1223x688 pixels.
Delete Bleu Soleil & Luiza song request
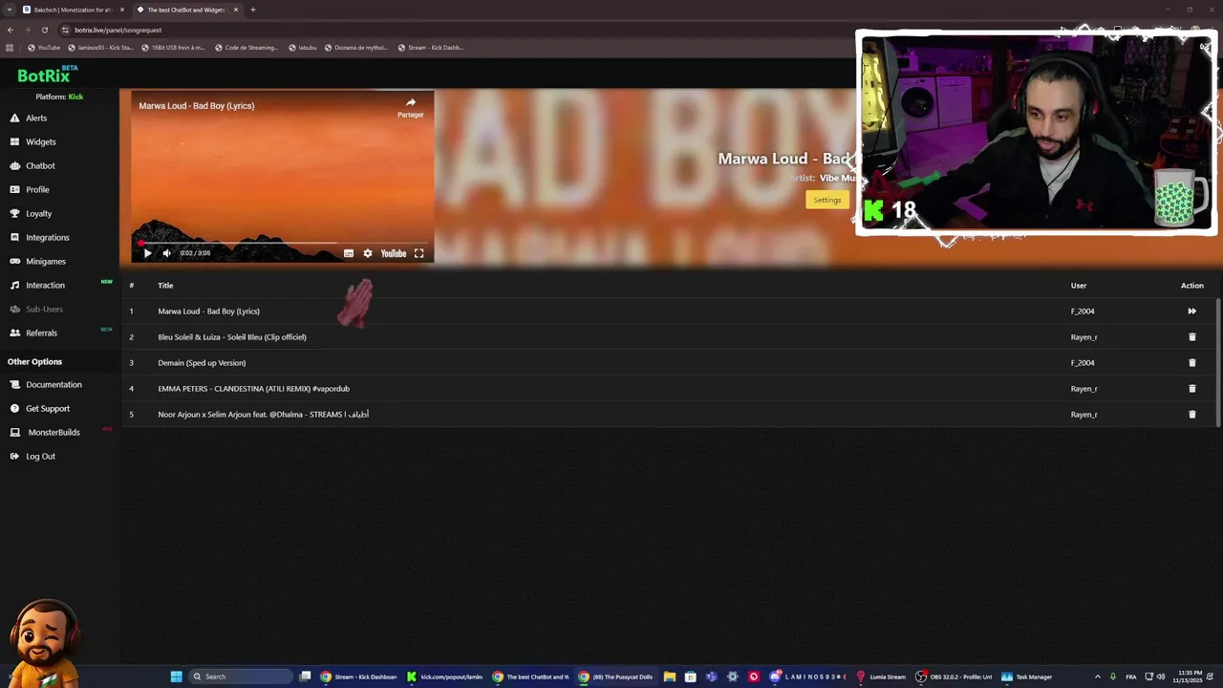1191,336
